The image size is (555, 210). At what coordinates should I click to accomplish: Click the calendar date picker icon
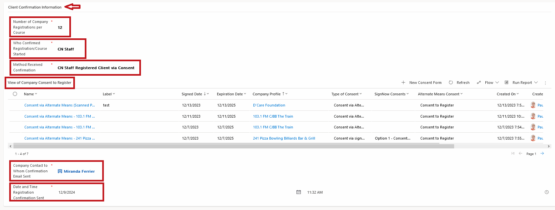[x=298, y=192]
